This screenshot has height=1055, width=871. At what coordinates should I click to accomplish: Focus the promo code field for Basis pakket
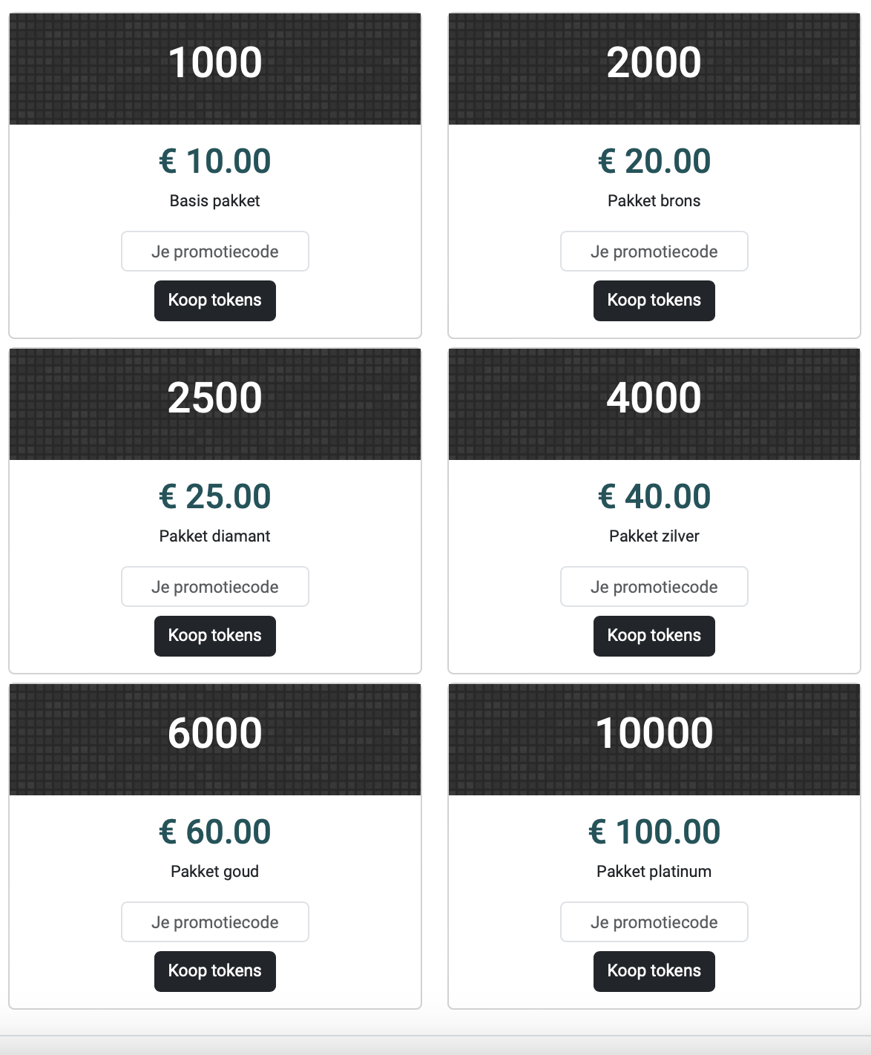pos(214,252)
